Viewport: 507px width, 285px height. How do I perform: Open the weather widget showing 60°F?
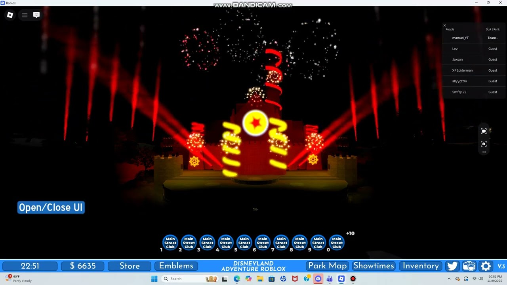tap(19, 279)
